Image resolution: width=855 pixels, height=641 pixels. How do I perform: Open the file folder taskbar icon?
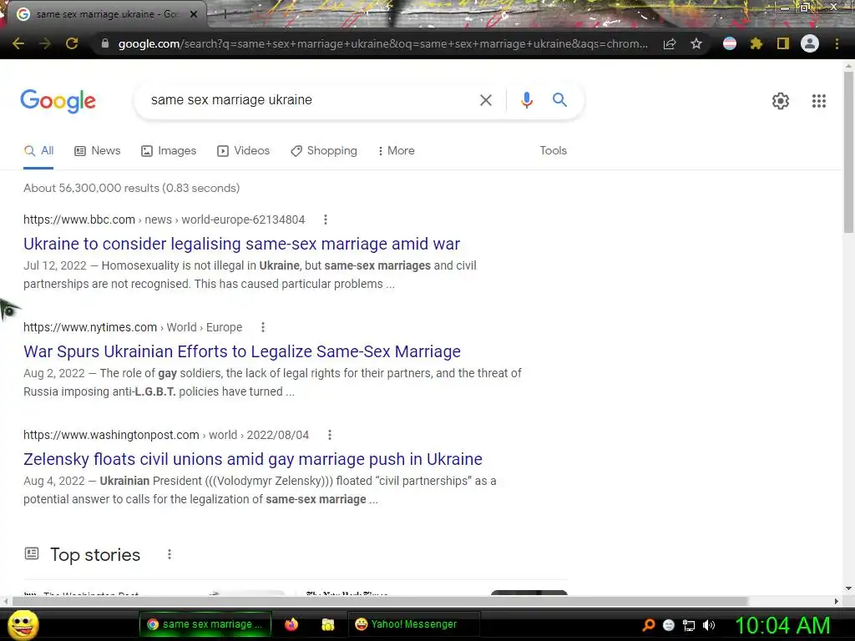(x=327, y=624)
